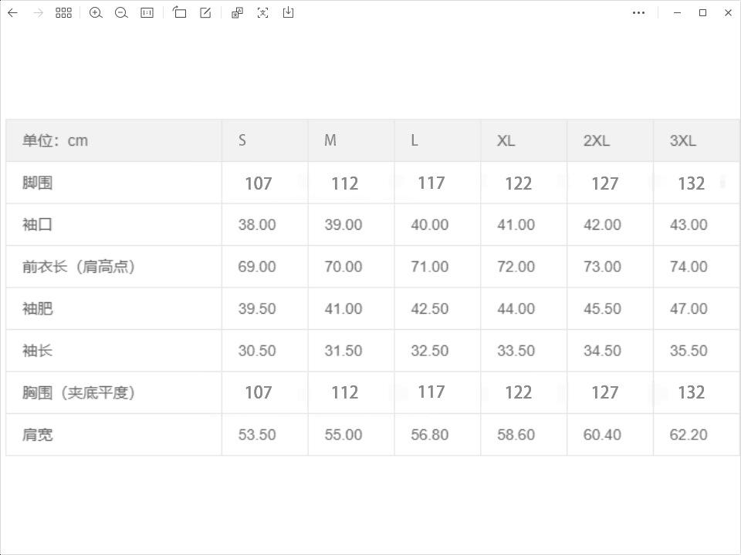Translate the image text
Viewport: 741px width, 555px height.
pos(237,13)
